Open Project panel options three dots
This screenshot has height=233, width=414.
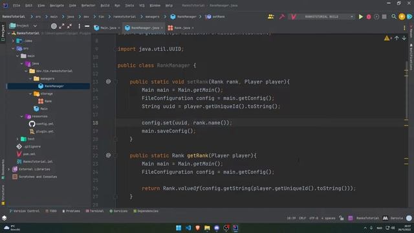[x=79, y=26]
